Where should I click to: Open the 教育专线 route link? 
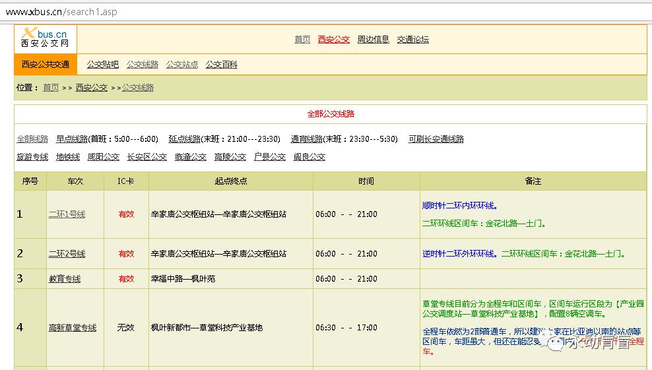coord(65,278)
